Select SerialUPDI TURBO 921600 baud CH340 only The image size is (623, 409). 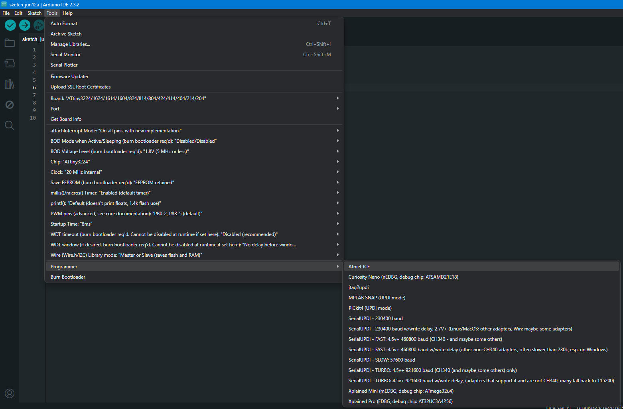pyautogui.click(x=481, y=370)
